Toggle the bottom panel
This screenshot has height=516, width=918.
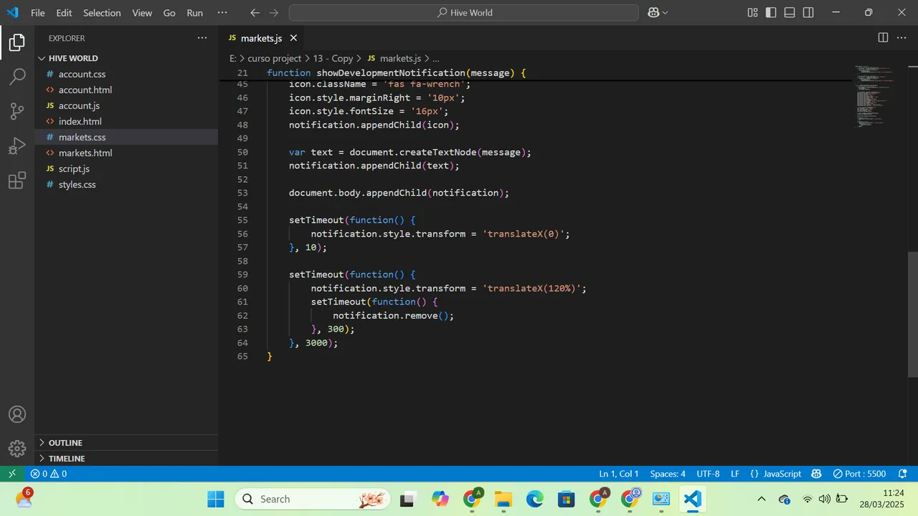tap(790, 13)
